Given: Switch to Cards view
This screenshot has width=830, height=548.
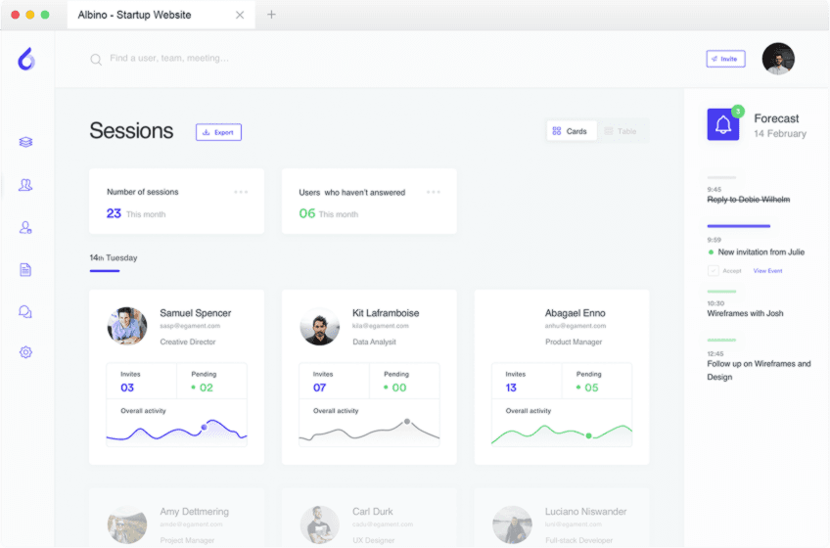Looking at the screenshot, I should pos(570,131).
